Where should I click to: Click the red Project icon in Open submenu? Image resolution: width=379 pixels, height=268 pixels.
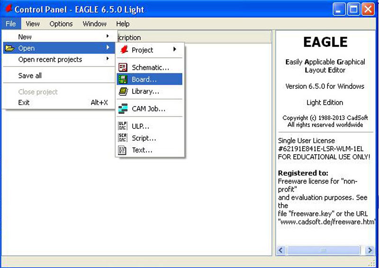pyautogui.click(x=124, y=50)
